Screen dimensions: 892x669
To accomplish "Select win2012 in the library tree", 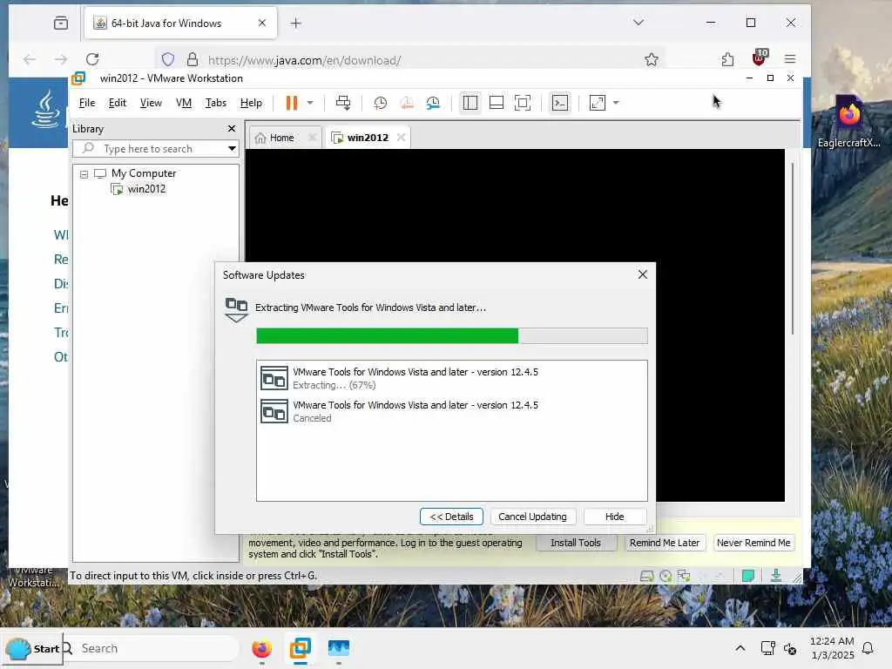I will tap(146, 189).
